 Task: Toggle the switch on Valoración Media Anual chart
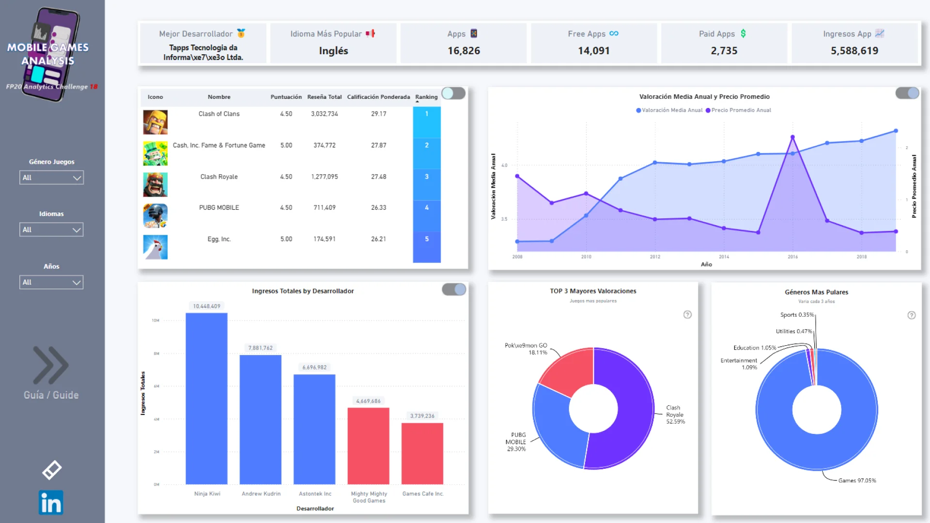pos(907,93)
